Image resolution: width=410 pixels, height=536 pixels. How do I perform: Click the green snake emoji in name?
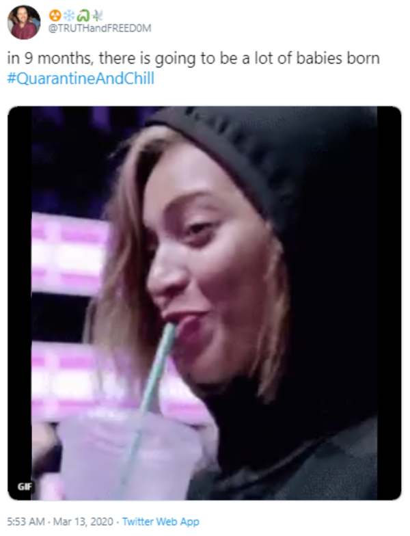[x=83, y=15]
